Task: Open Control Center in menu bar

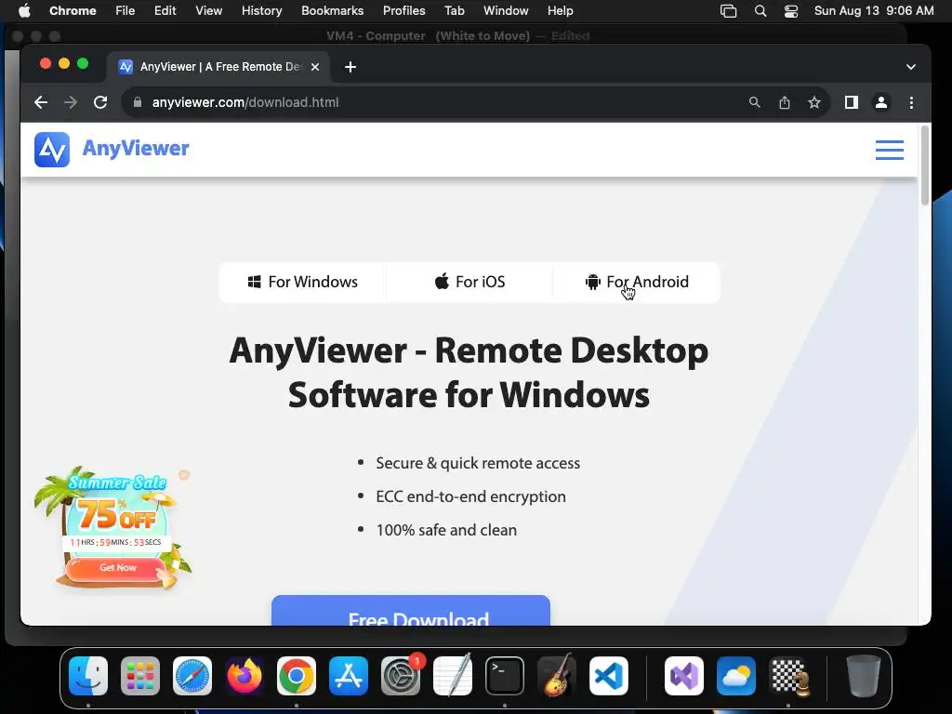Action: 791,11
